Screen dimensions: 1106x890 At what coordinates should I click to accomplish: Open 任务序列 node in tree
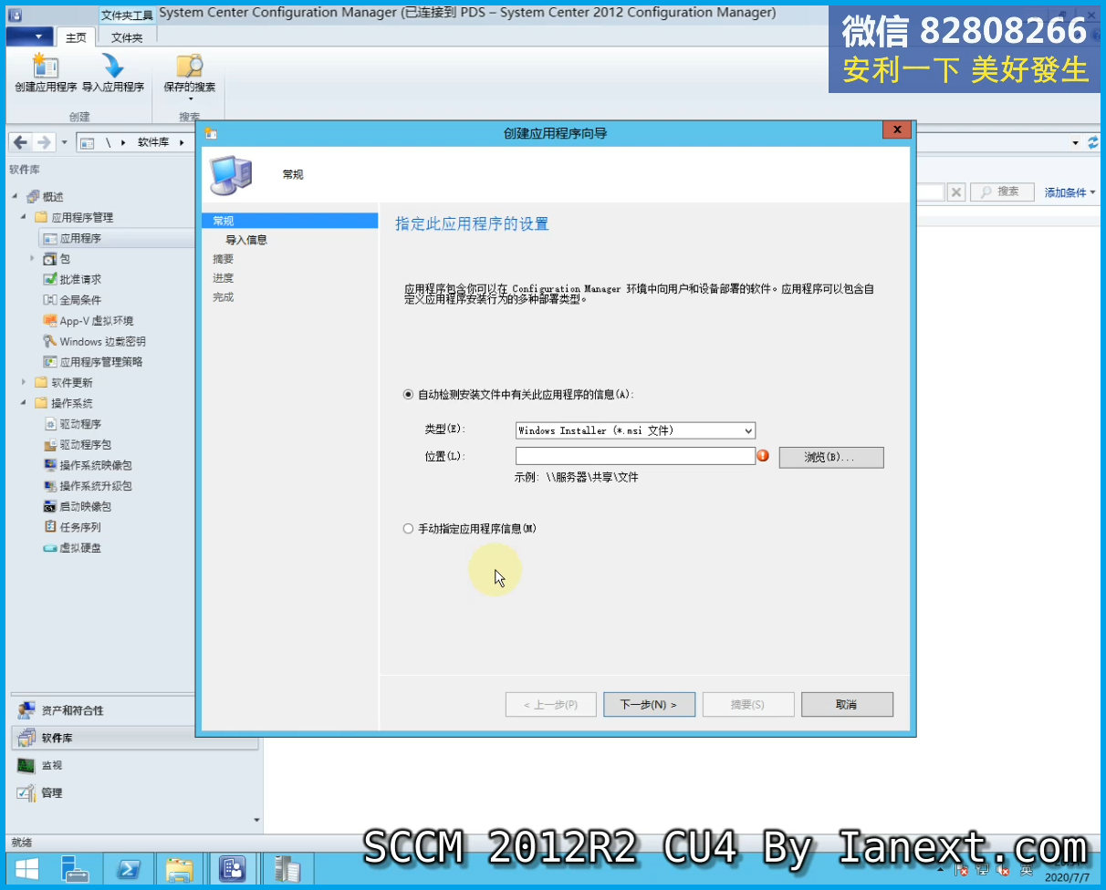point(80,527)
